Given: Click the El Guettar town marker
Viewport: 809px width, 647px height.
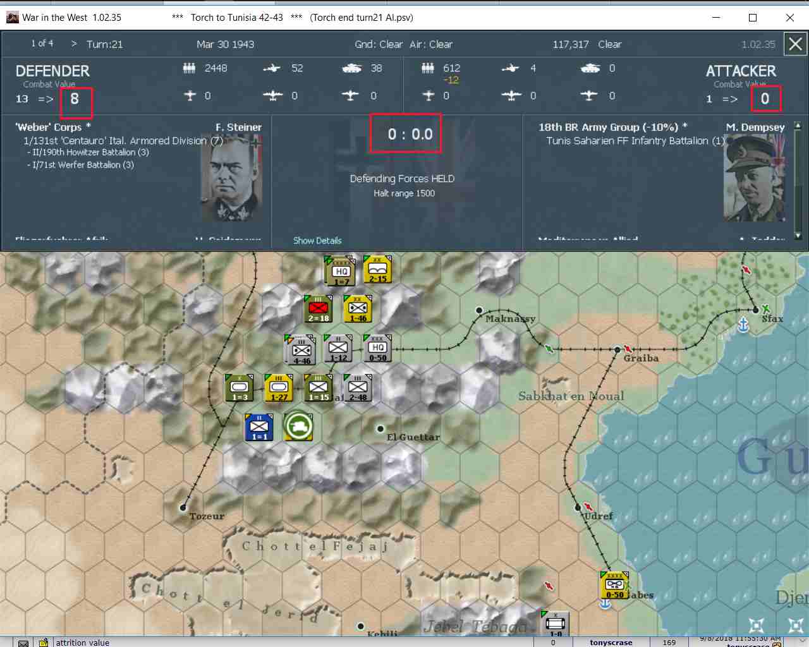Looking at the screenshot, I should tap(380, 428).
